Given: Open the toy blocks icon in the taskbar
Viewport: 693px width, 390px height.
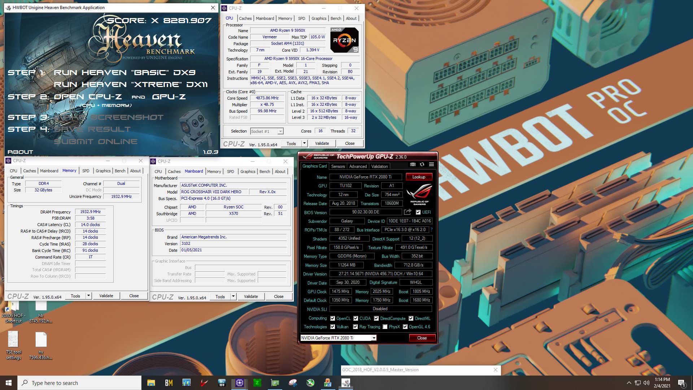Looking at the screenshot, I should pyautogui.click(x=328, y=383).
